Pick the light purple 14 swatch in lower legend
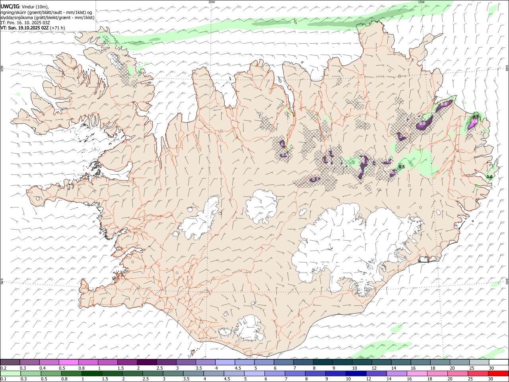 (x=396, y=373)
